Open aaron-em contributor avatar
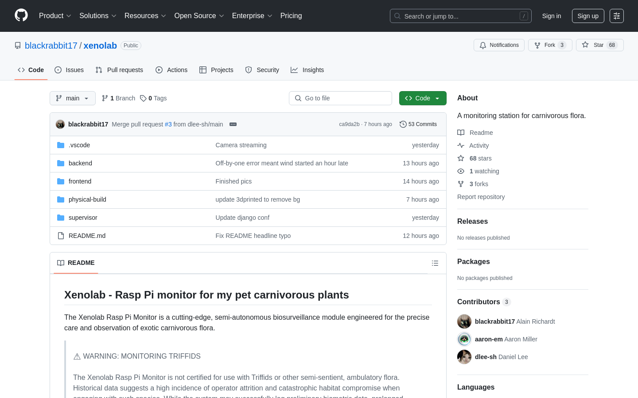The width and height of the screenshot is (638, 398). [464, 339]
